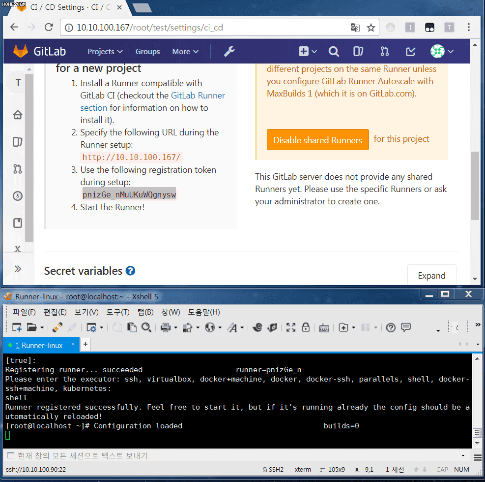This screenshot has height=482, width=485.
Task: Click Paste clipboard icon in Xshell toolbar
Action: point(132,327)
